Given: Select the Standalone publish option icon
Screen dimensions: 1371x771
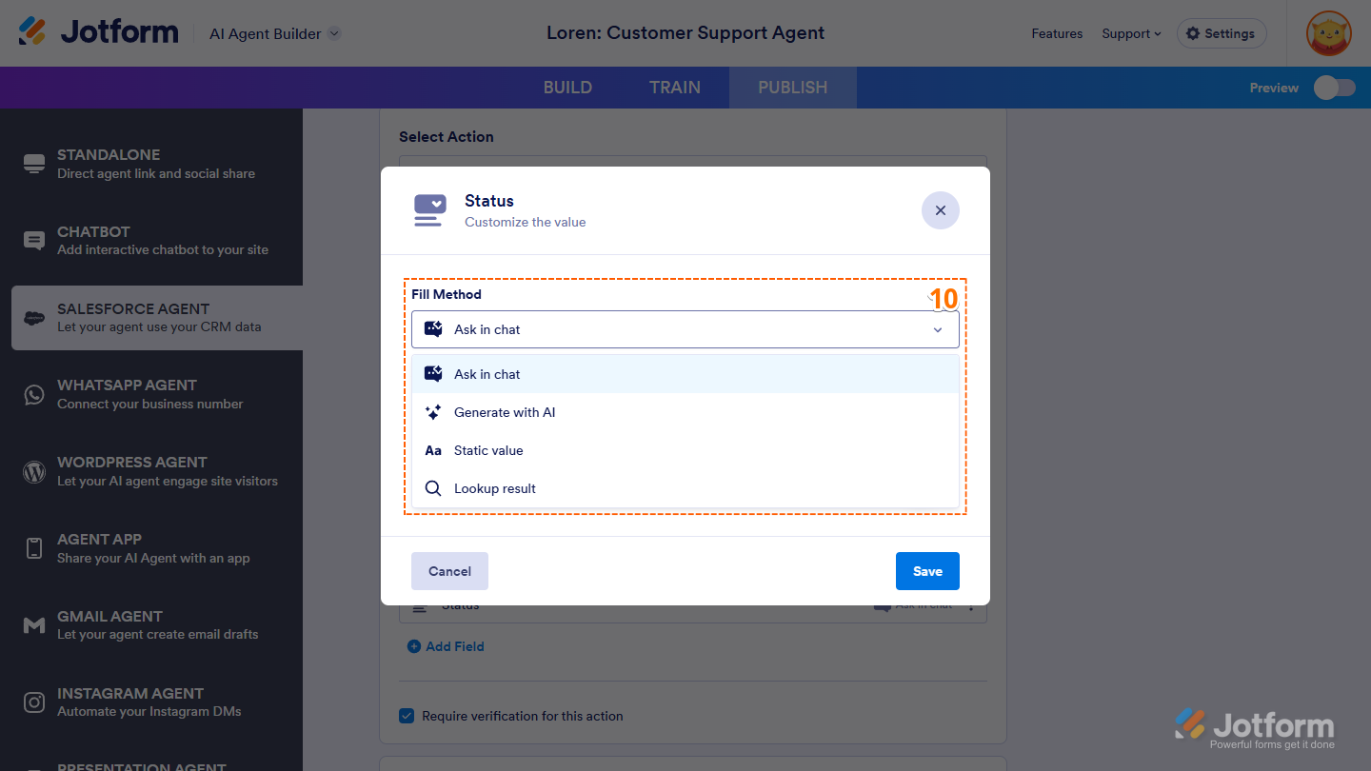Looking at the screenshot, I should tap(34, 164).
